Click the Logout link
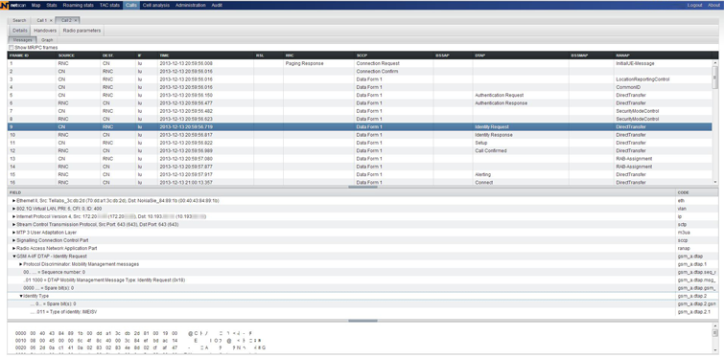 pyautogui.click(x=694, y=5)
